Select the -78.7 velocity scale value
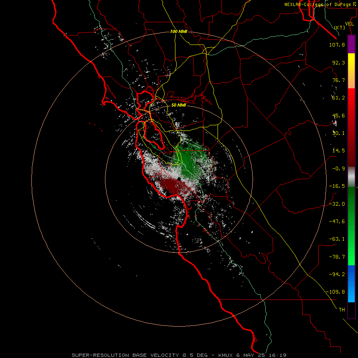This screenshot has width=358, height=358. click(337, 257)
